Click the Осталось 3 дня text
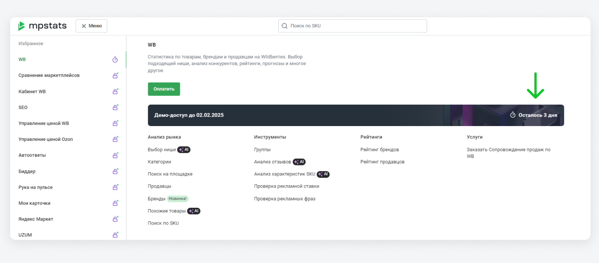The image size is (599, 263). pos(538,115)
